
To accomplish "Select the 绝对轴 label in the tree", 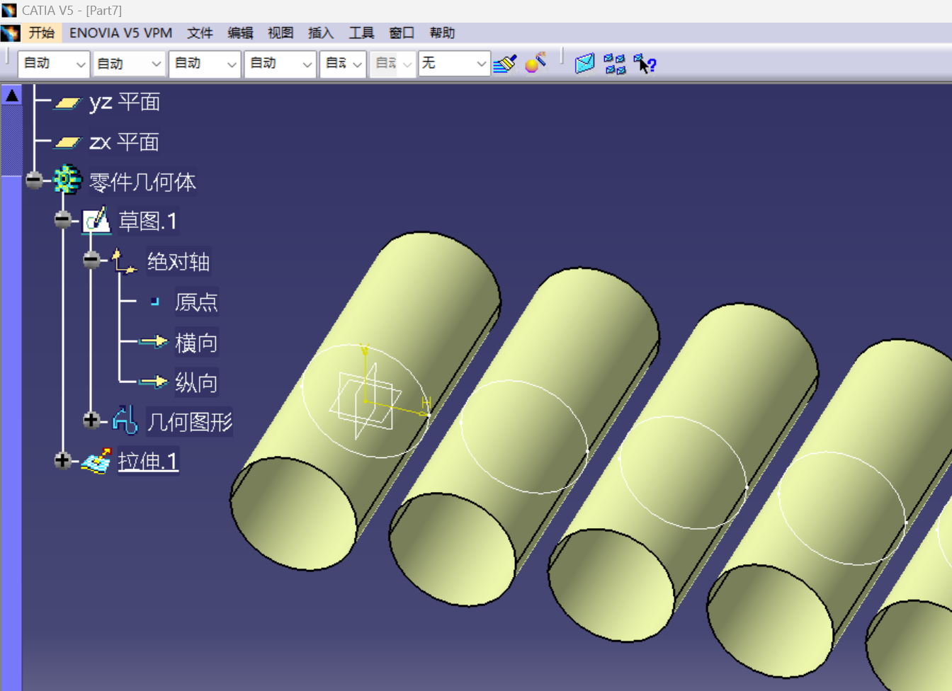I will 178,262.
